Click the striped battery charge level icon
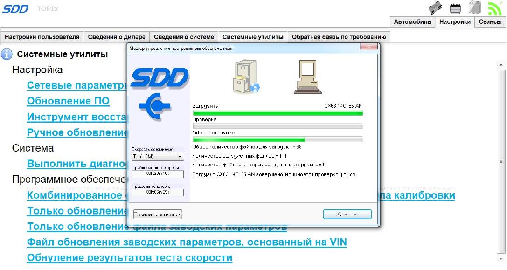The width and height of the screenshot is (507, 270). 455,8
